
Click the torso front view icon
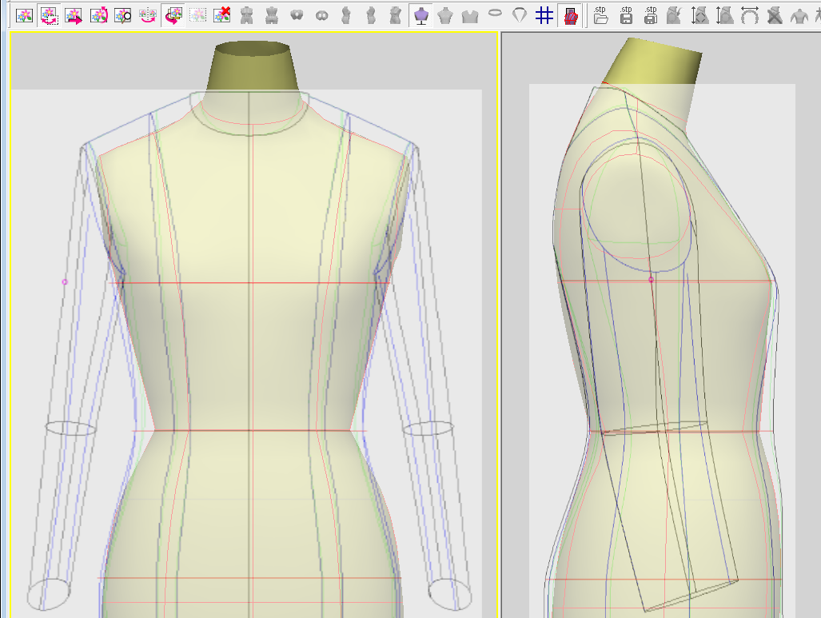point(247,15)
